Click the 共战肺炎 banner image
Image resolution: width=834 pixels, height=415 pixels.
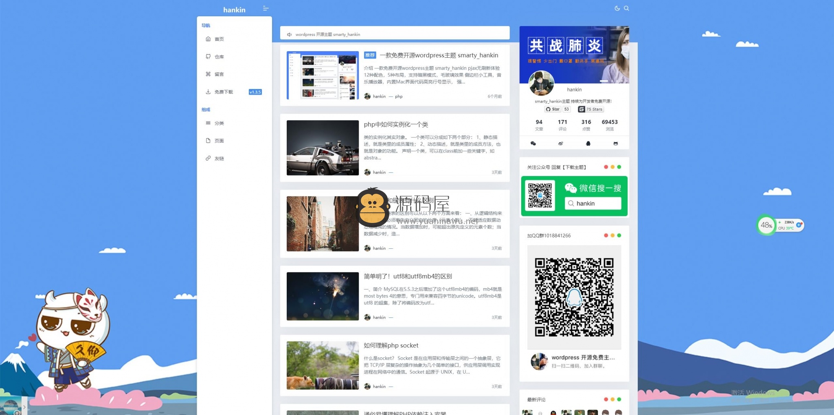click(574, 54)
